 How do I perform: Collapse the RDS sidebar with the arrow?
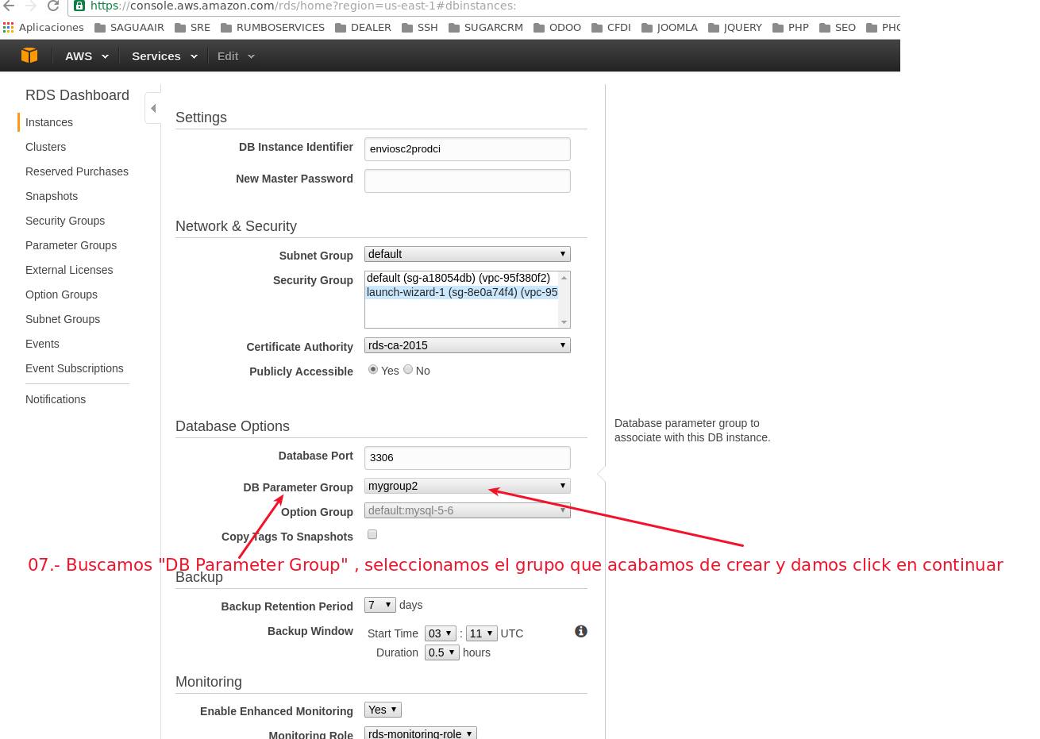tap(153, 108)
